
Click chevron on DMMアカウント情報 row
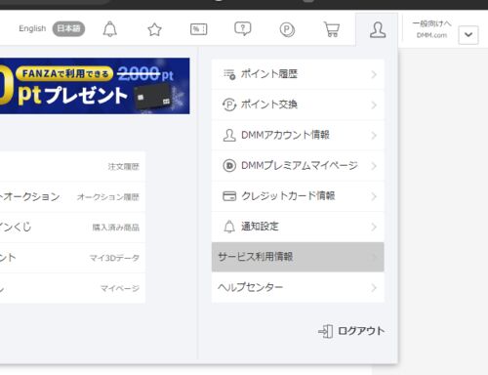(374, 136)
